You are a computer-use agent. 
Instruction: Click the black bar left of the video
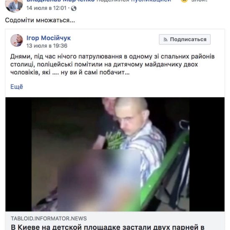tap(18, 154)
